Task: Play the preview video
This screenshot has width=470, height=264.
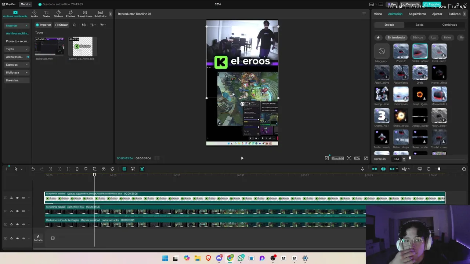Action: click(x=242, y=158)
